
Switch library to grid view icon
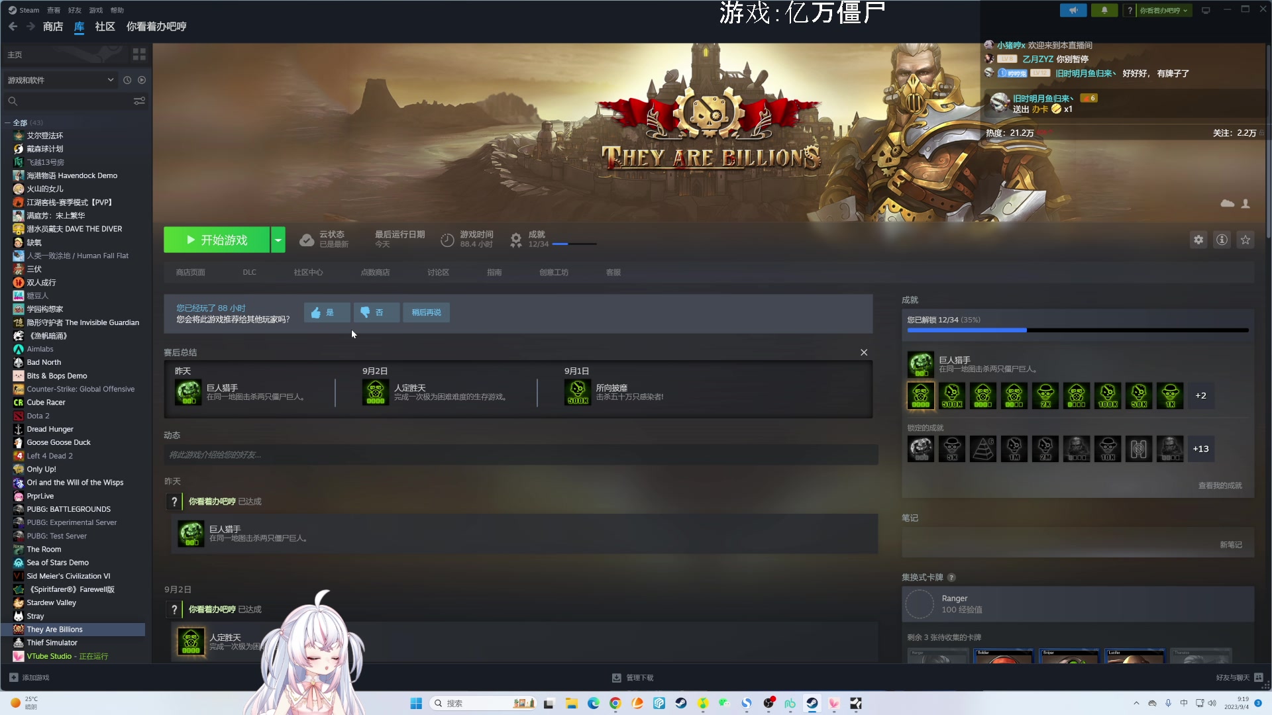139,54
